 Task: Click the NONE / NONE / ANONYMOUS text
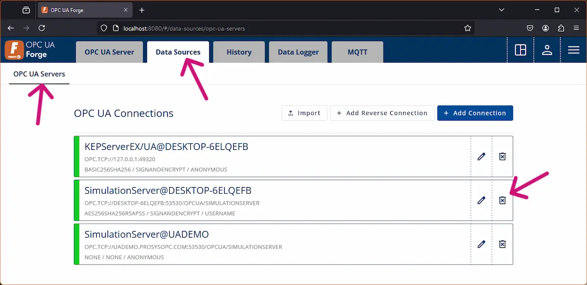coord(124,258)
